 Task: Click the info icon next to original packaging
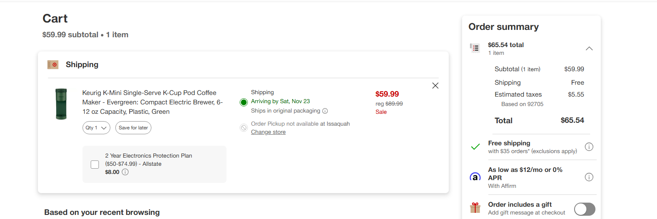pyautogui.click(x=325, y=111)
